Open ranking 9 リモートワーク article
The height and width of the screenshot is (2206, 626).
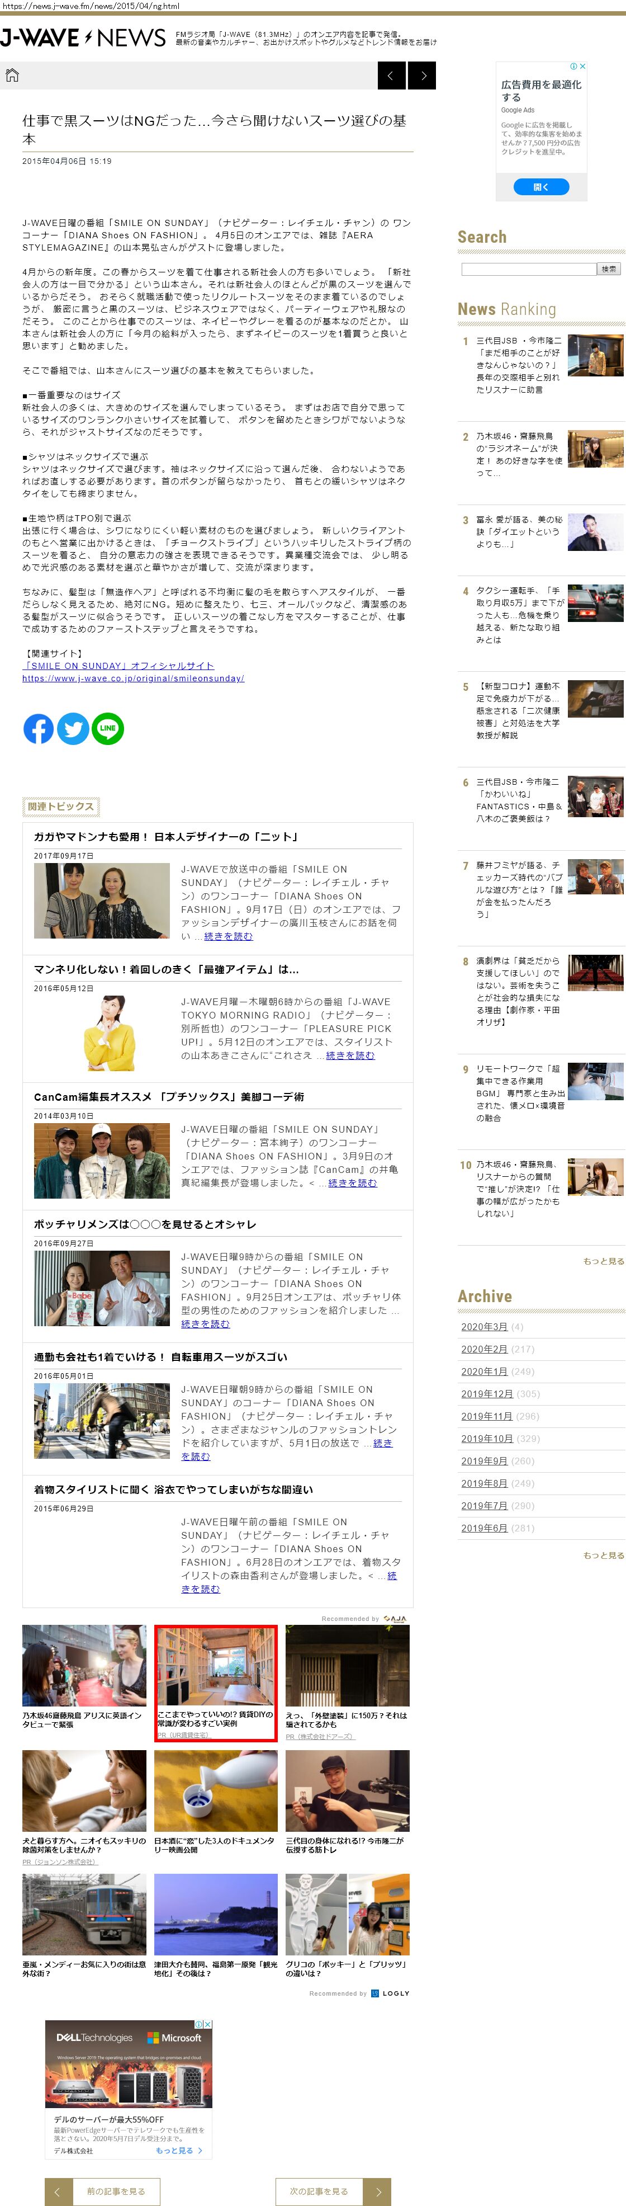(520, 1093)
